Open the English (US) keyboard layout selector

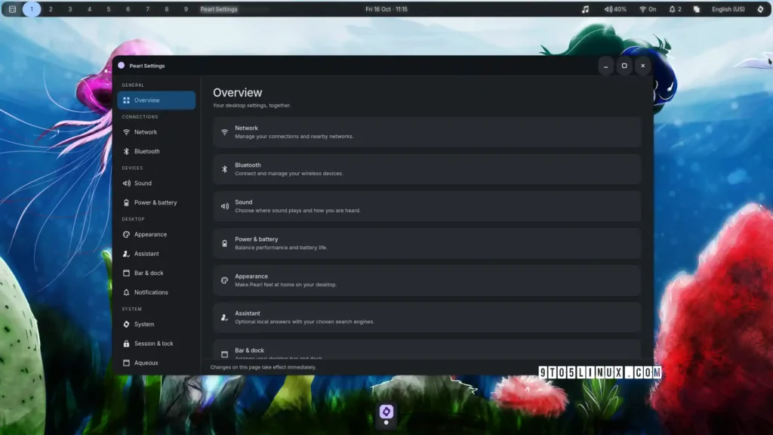728,9
